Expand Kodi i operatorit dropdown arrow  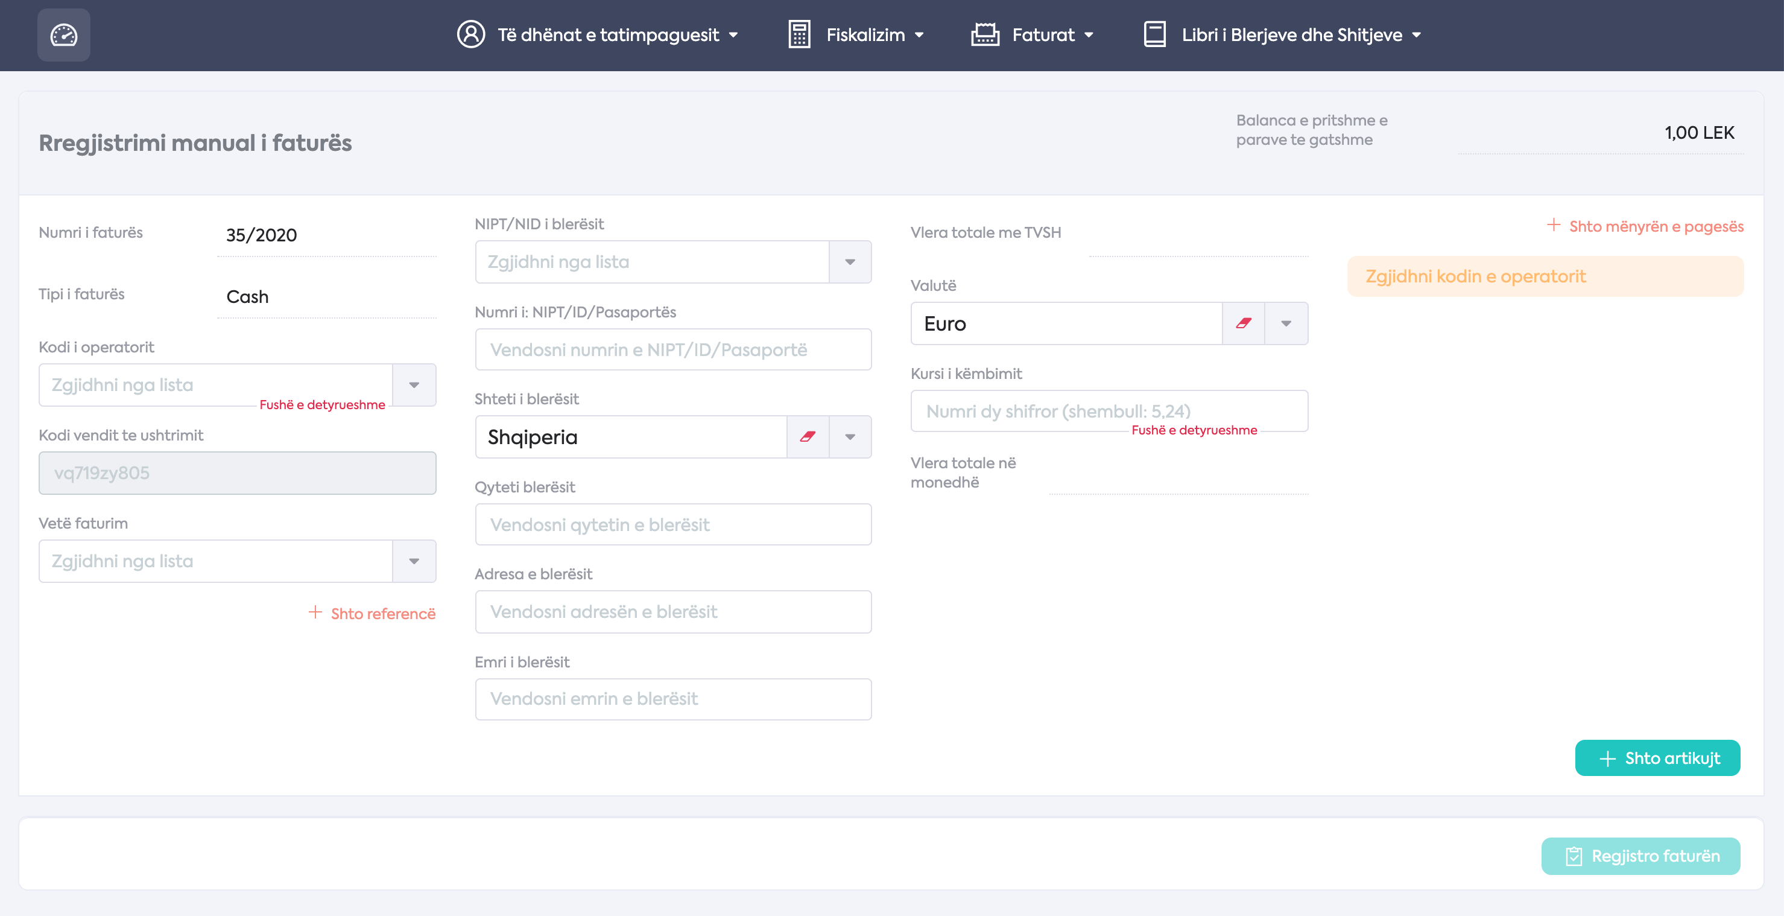click(414, 385)
